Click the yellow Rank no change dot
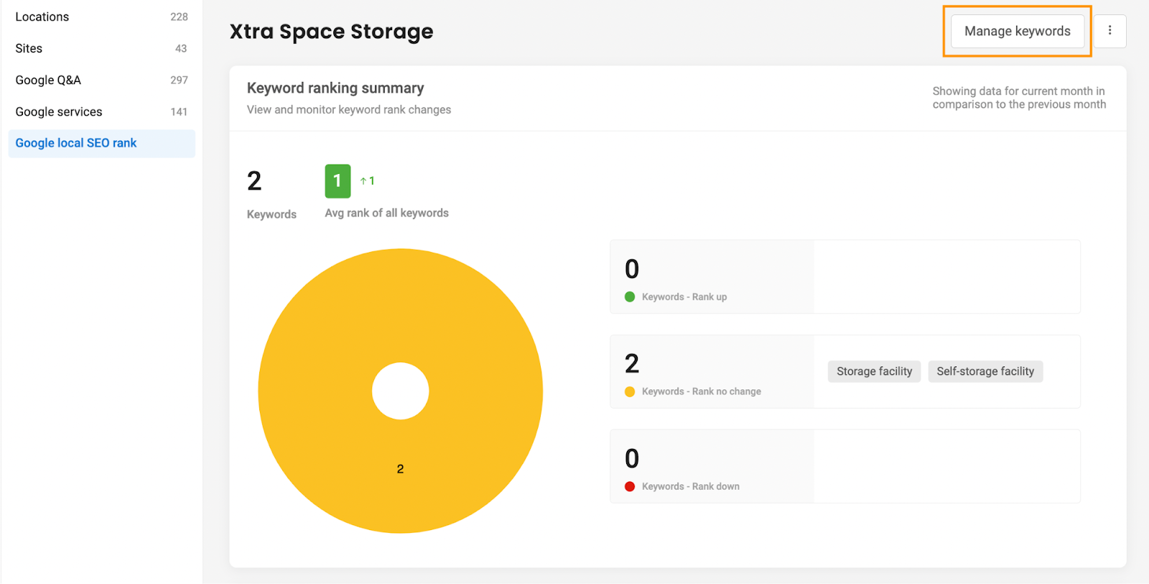The height and width of the screenshot is (584, 1149). (x=630, y=391)
